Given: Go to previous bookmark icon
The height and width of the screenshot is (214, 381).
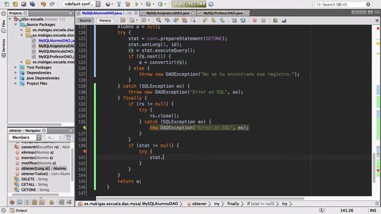Looking at the screenshot, I should pyautogui.click(x=205, y=20).
